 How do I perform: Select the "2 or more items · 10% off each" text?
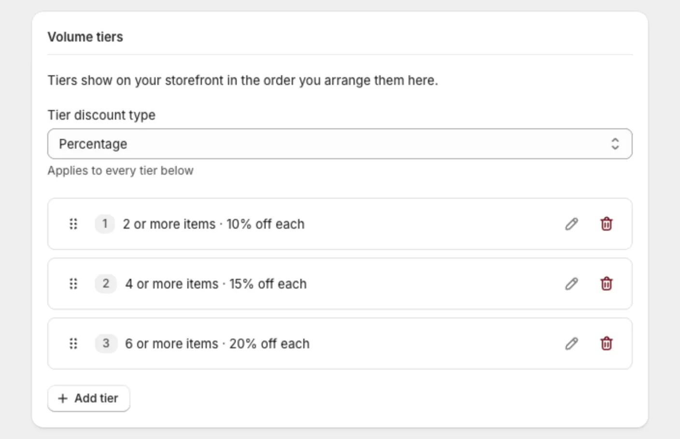click(x=213, y=224)
